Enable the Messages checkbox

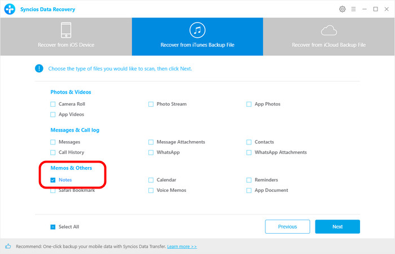52,142
